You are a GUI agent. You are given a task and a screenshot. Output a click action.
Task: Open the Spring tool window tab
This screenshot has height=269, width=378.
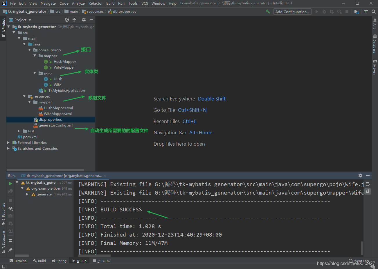pyautogui.click(x=59, y=261)
